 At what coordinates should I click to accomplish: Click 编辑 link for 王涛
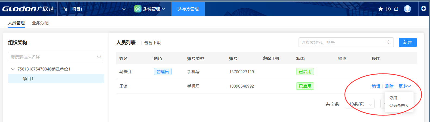pyautogui.click(x=376, y=86)
